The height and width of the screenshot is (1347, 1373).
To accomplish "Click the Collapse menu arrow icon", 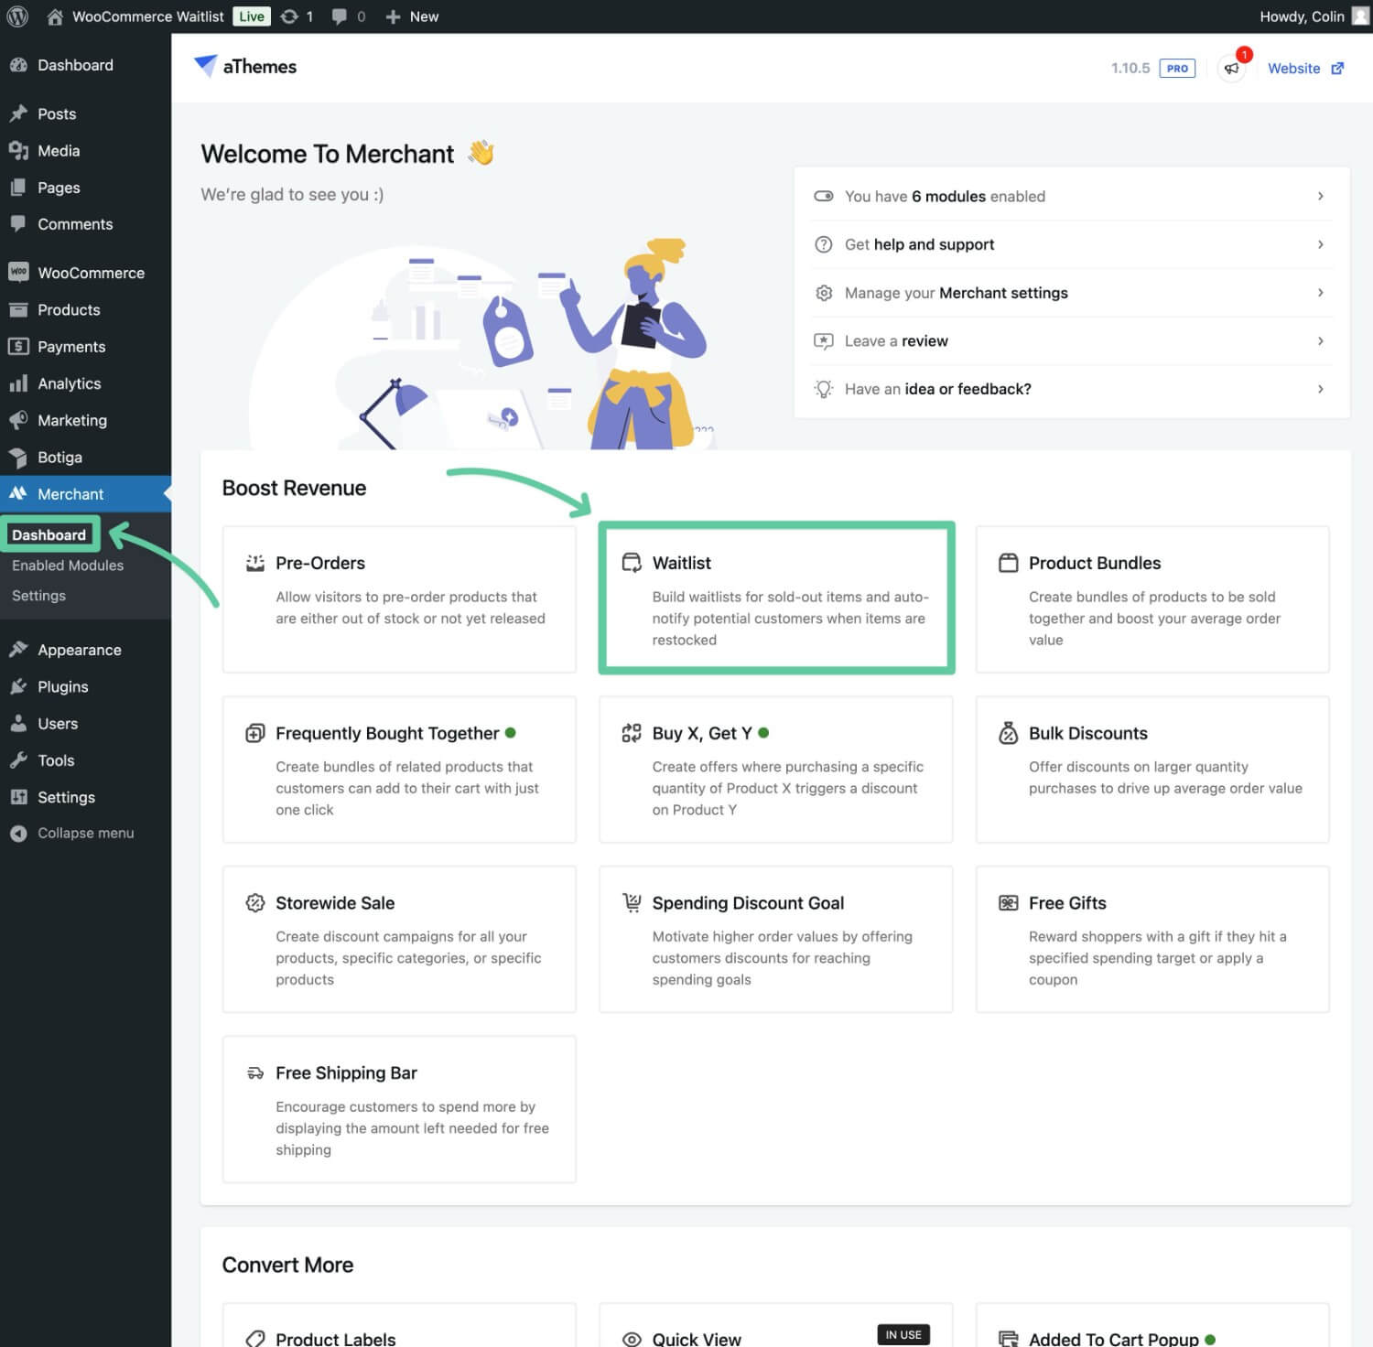I will (18, 834).
